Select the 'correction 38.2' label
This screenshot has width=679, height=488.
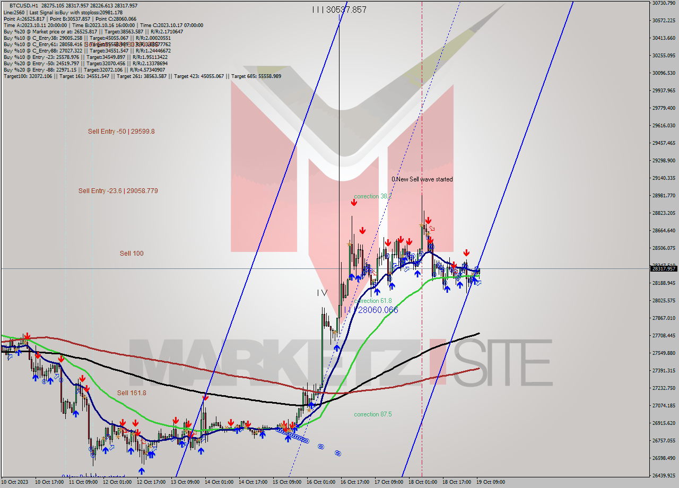pos(373,196)
